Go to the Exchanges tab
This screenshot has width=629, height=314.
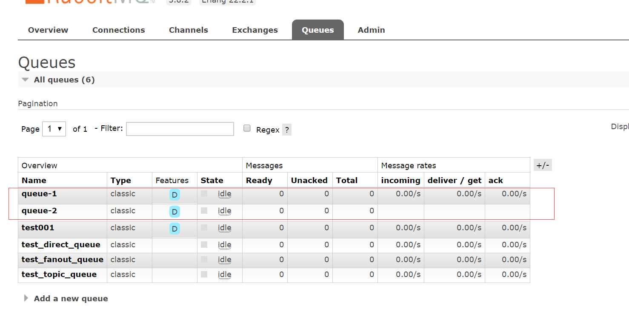click(255, 30)
